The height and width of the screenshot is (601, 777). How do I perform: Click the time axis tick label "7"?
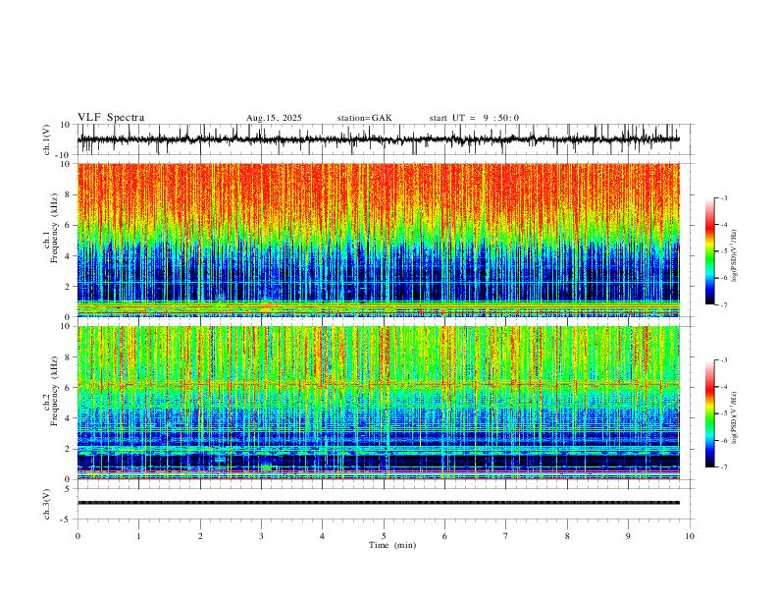(x=506, y=536)
